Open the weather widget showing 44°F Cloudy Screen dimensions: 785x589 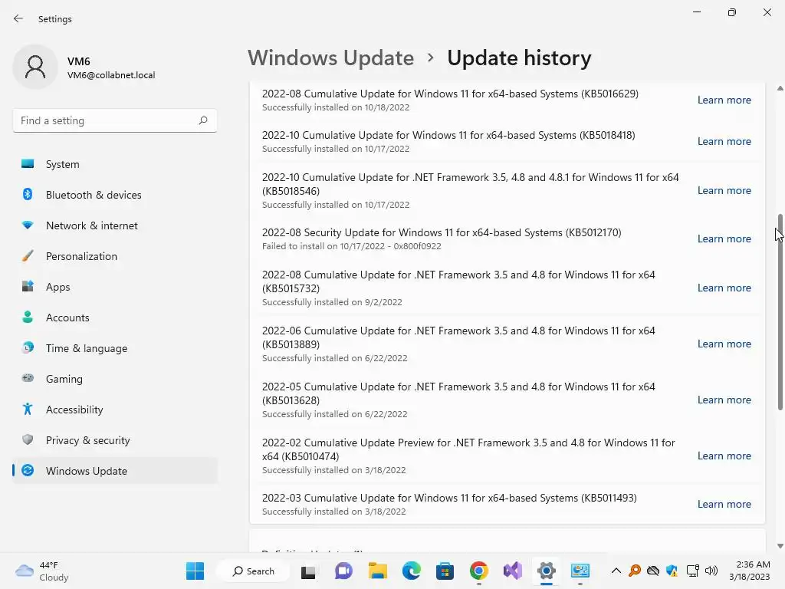click(42, 571)
